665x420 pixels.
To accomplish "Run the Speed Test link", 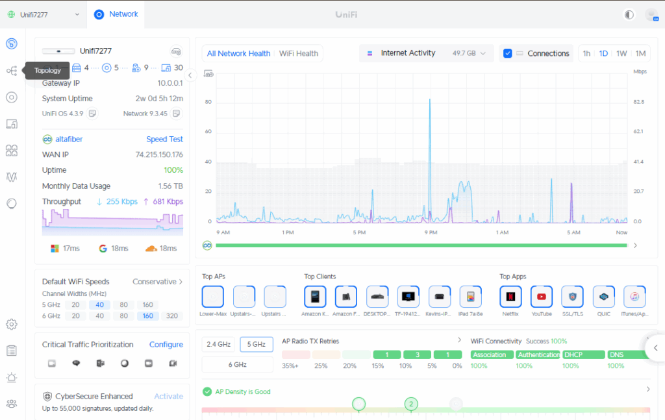I will pyautogui.click(x=164, y=139).
